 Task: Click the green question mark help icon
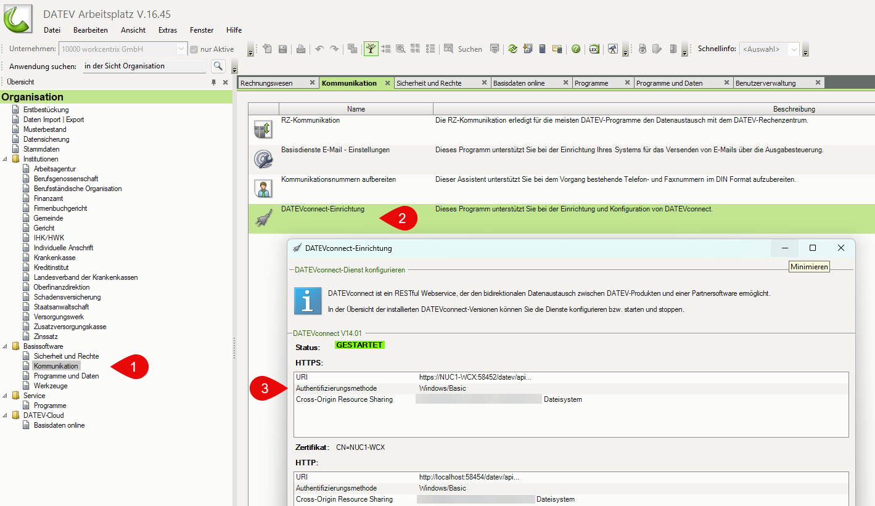[x=576, y=49]
